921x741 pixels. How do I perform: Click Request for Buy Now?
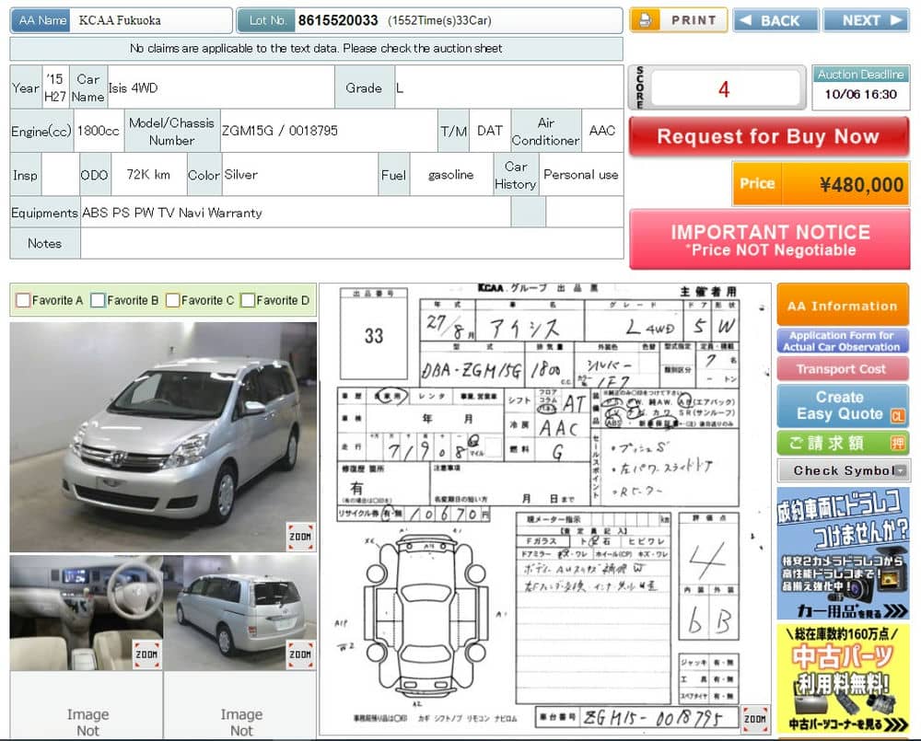tap(769, 137)
